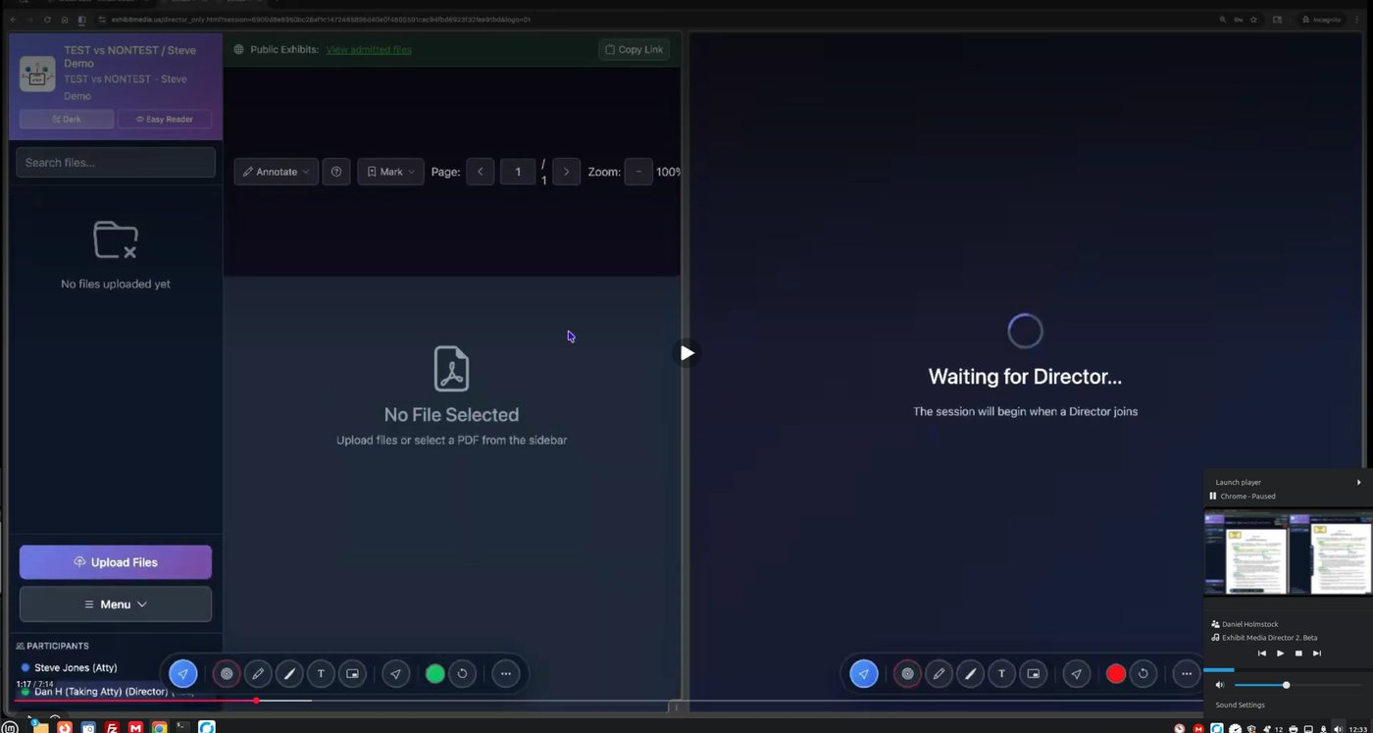Click the page number field
Screen dimensions: 1373x733
pyautogui.click(x=518, y=172)
